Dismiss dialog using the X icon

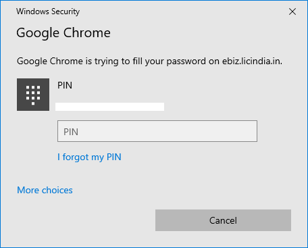(292, 11)
